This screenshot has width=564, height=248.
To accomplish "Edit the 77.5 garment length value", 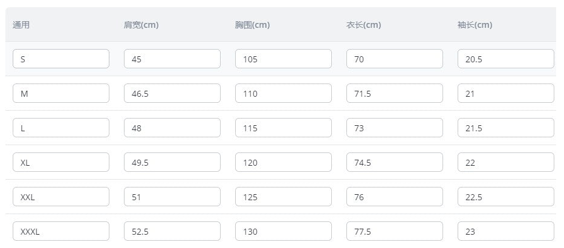I will (394, 231).
